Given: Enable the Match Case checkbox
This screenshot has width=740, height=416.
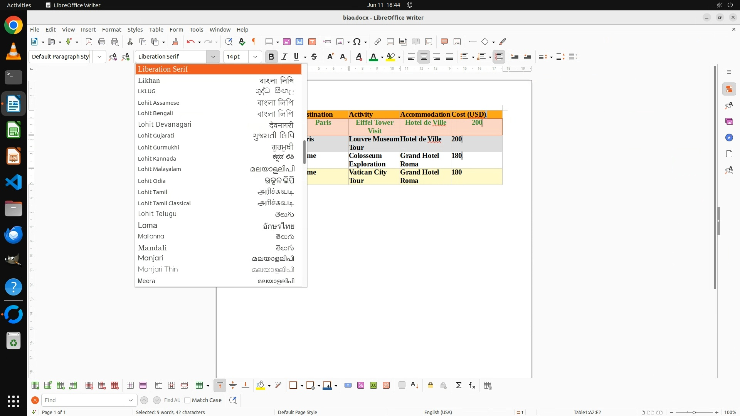Looking at the screenshot, I should 187,400.
